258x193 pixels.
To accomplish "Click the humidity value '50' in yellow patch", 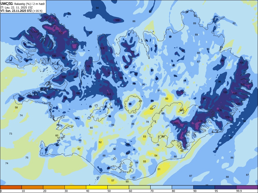I will tap(167, 99).
